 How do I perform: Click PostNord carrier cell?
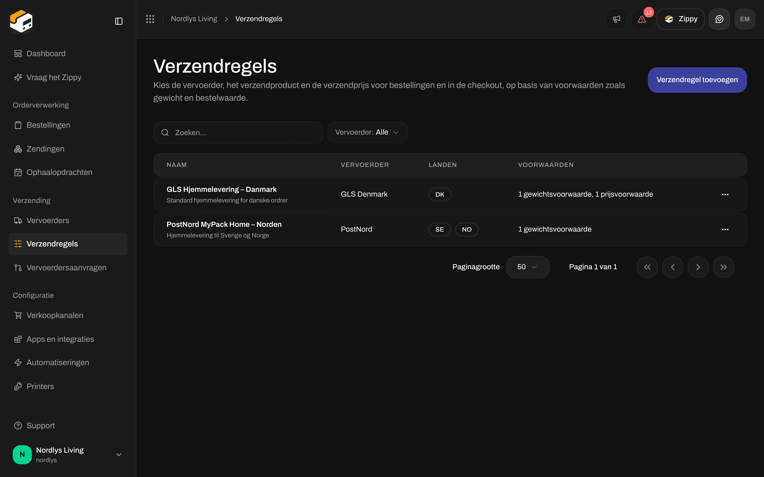coord(357,229)
